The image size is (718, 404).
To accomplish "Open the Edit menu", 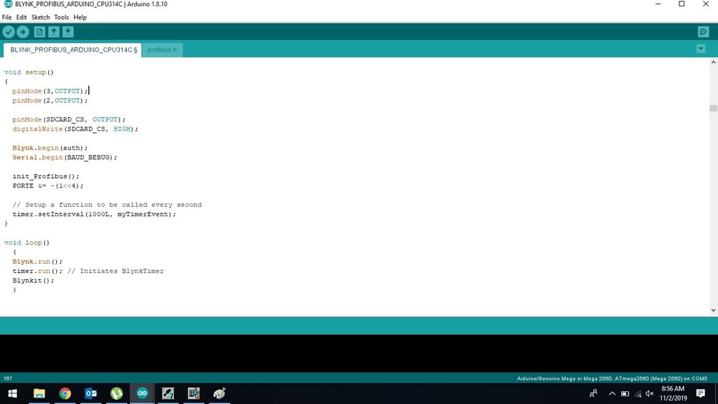I will click(x=22, y=18).
